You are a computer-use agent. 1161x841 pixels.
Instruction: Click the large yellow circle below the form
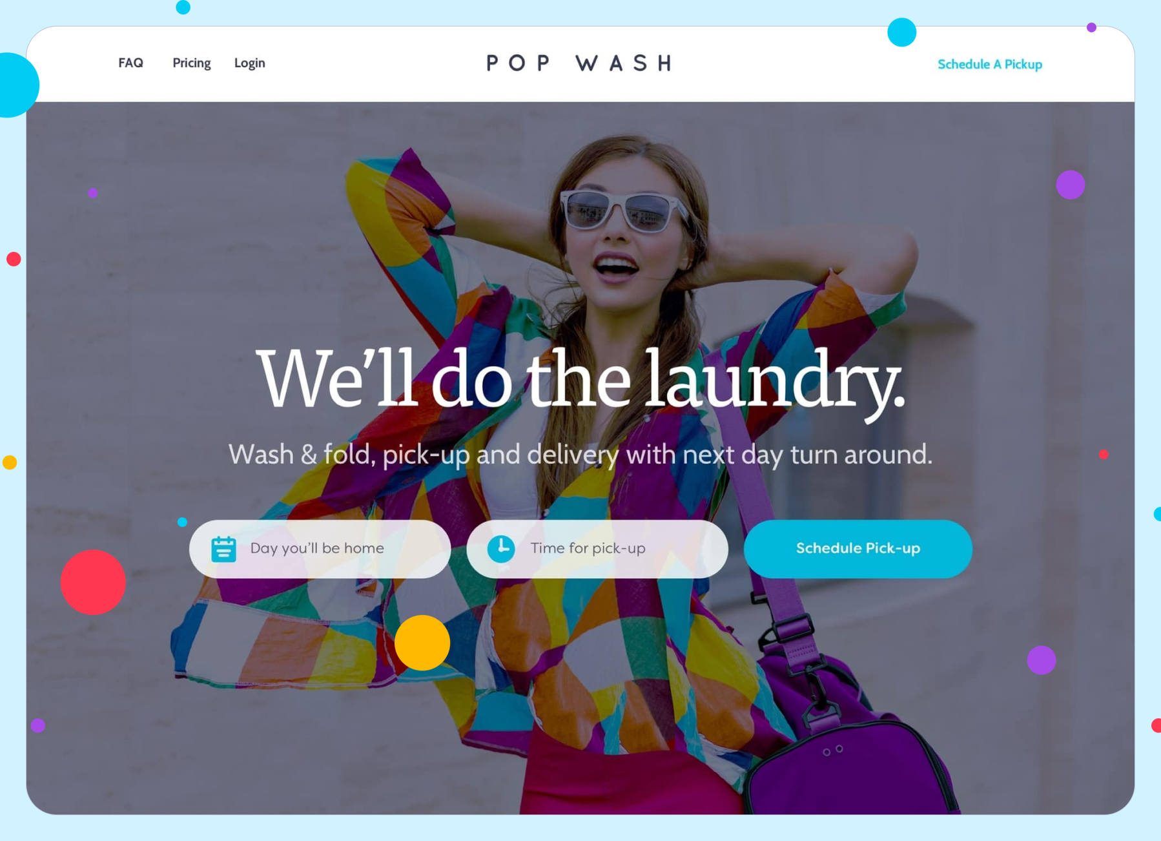pyautogui.click(x=422, y=643)
